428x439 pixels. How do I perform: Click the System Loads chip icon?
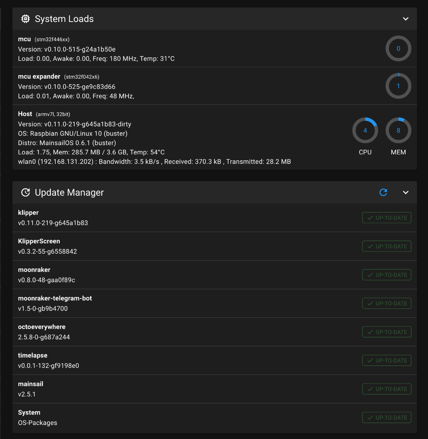coord(25,19)
